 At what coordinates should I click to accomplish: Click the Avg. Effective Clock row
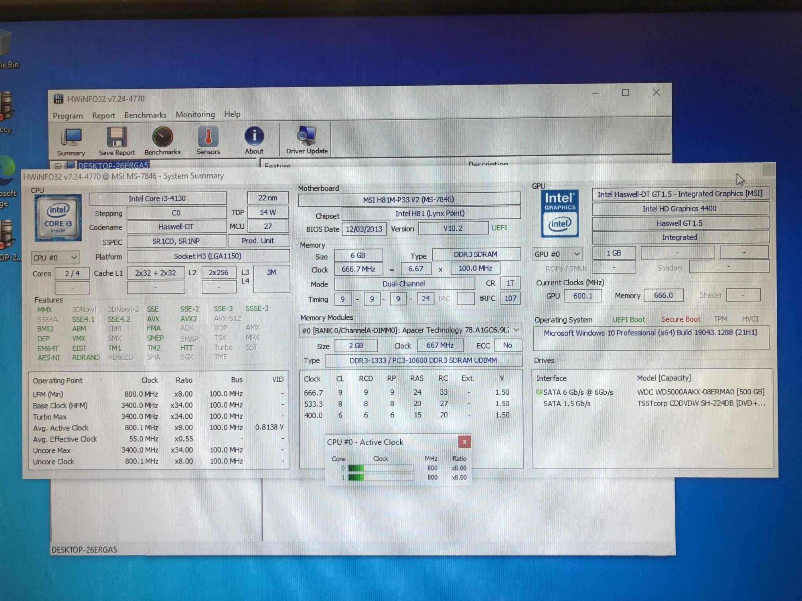(158, 439)
